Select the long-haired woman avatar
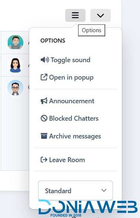This screenshot has height=218, width=140. pyautogui.click(x=16, y=65)
